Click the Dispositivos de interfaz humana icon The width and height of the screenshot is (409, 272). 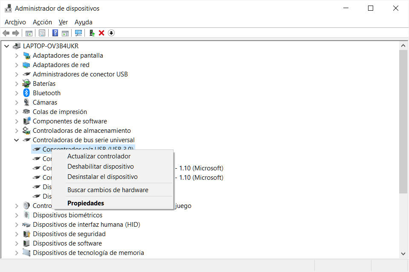[x=26, y=225]
